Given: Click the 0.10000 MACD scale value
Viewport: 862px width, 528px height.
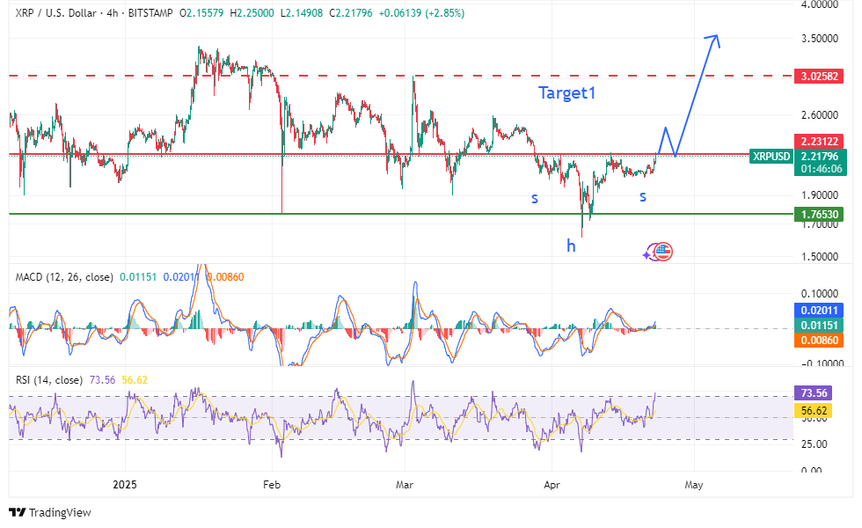Looking at the screenshot, I should click(820, 294).
